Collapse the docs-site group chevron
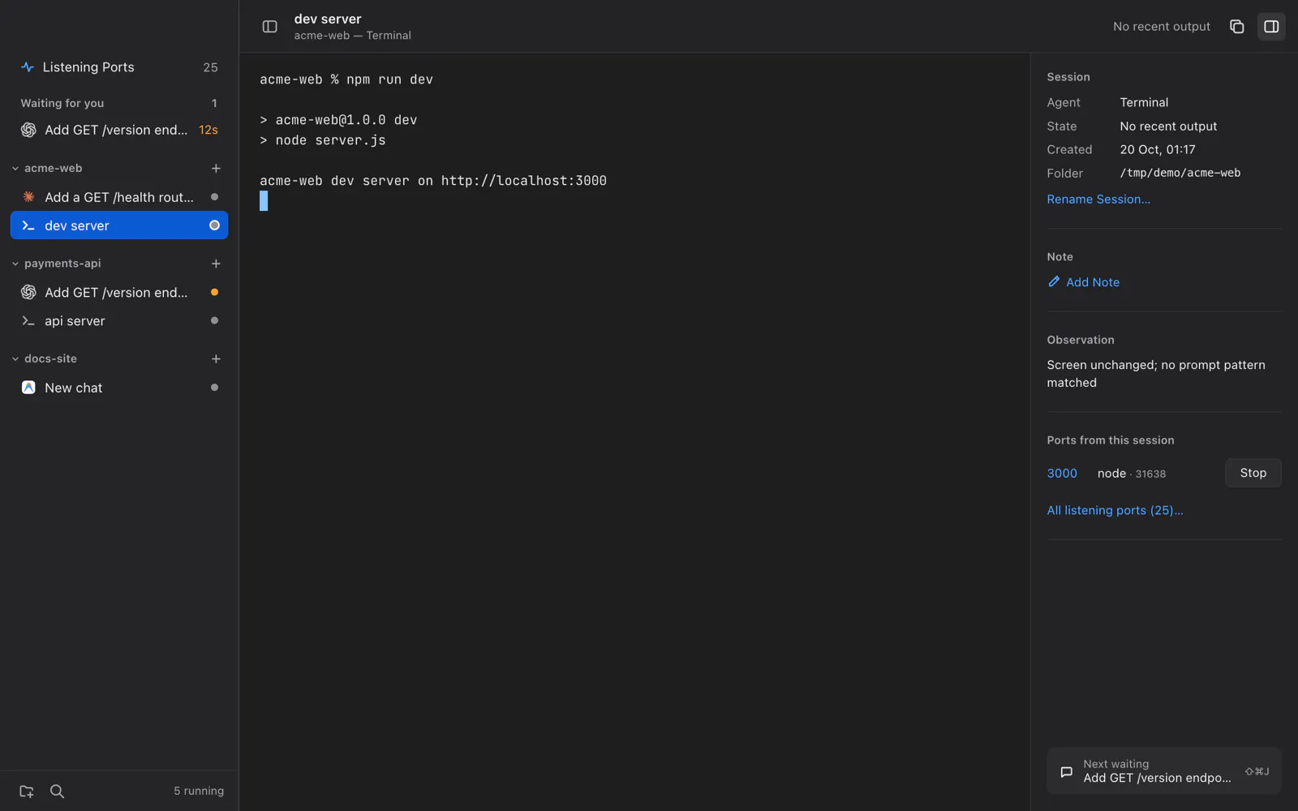The image size is (1298, 811). (15, 358)
